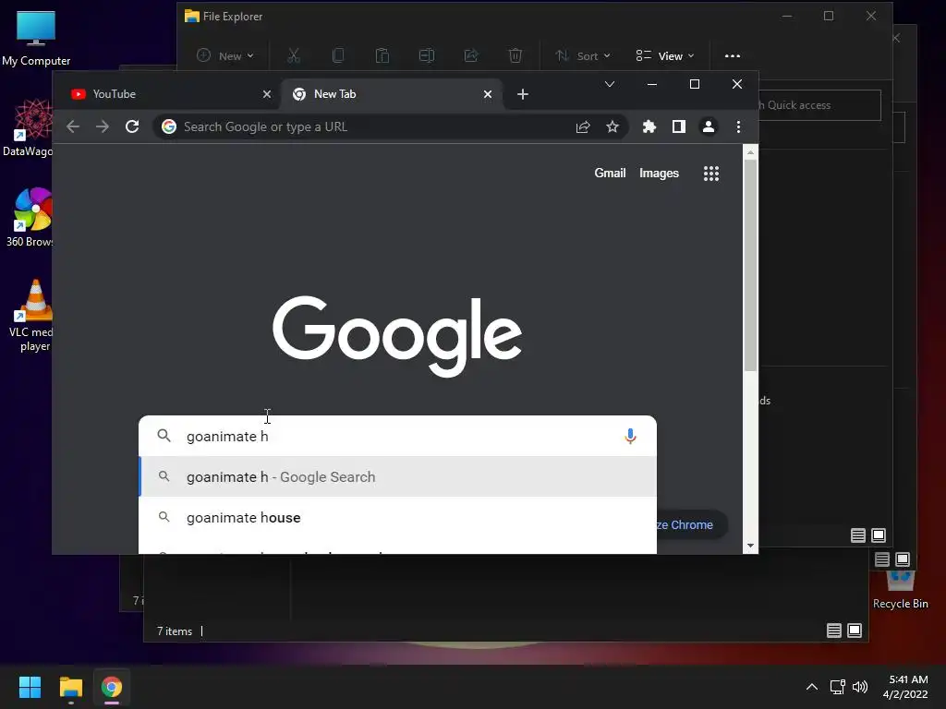Open Chrome profile avatar

pyautogui.click(x=709, y=126)
